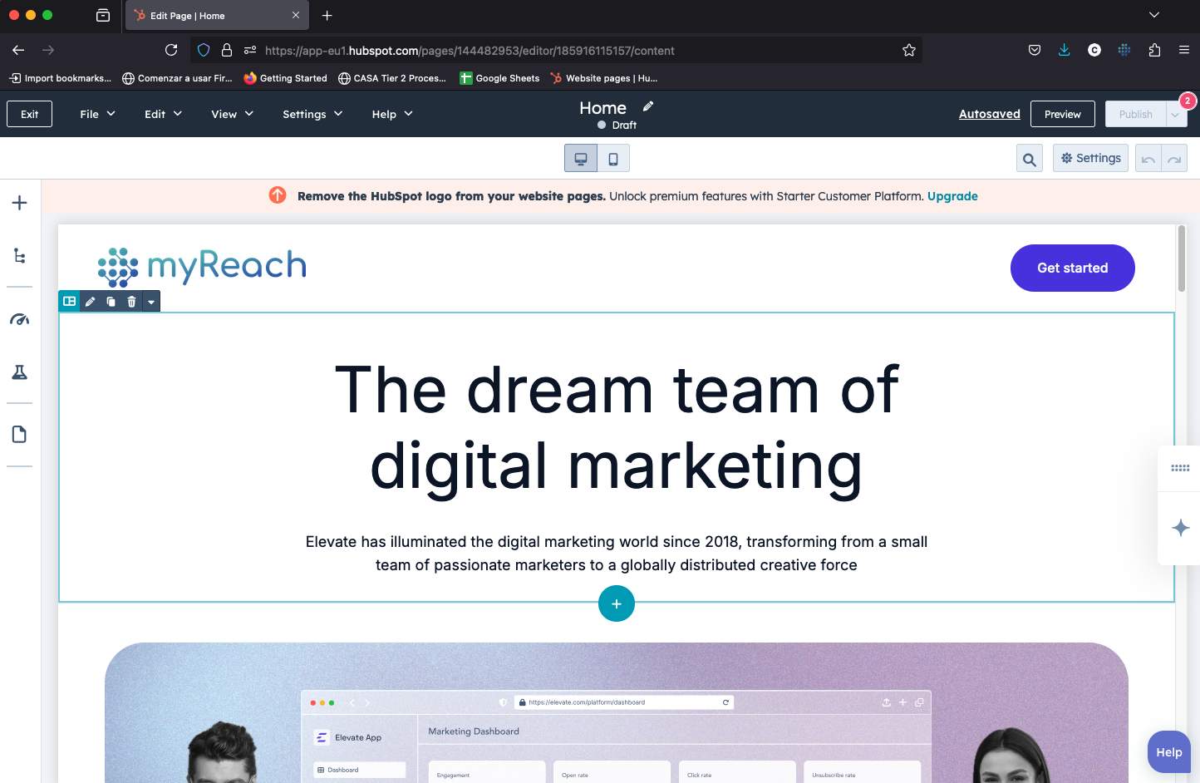Click the page vertical scrollbar

[x=1181, y=259]
